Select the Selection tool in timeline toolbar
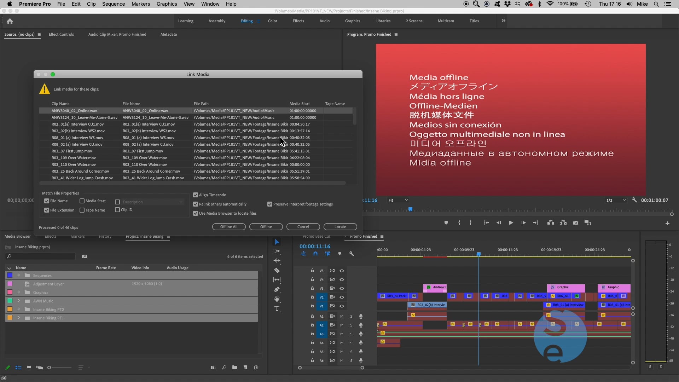This screenshot has height=382, width=679. point(277,242)
